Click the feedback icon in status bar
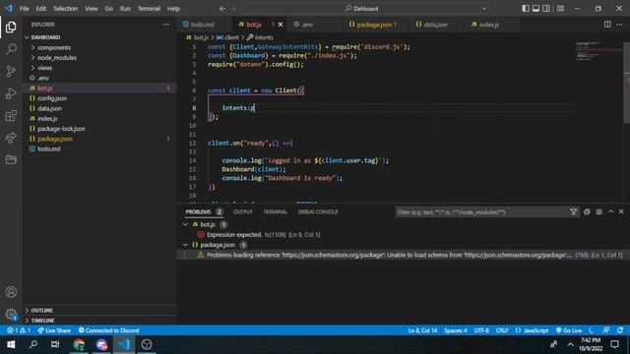The image size is (630, 354). (x=606, y=330)
